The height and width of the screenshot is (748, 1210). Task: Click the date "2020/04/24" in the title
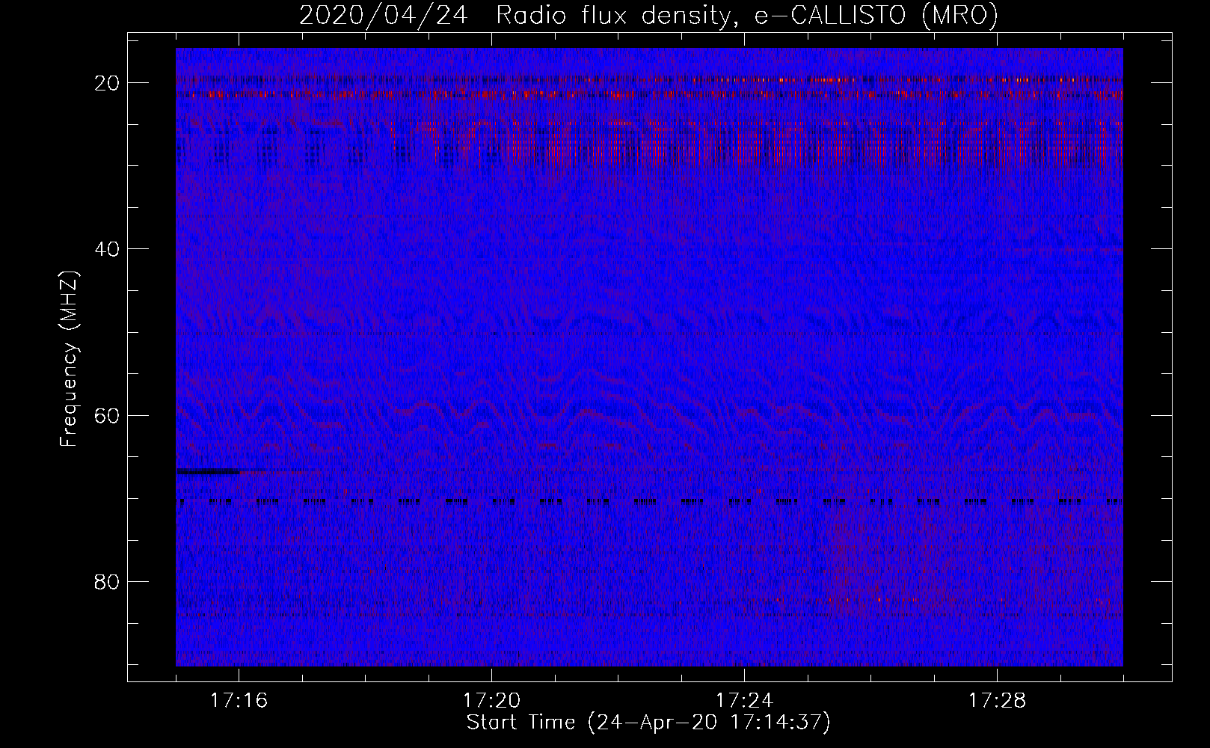(x=384, y=15)
